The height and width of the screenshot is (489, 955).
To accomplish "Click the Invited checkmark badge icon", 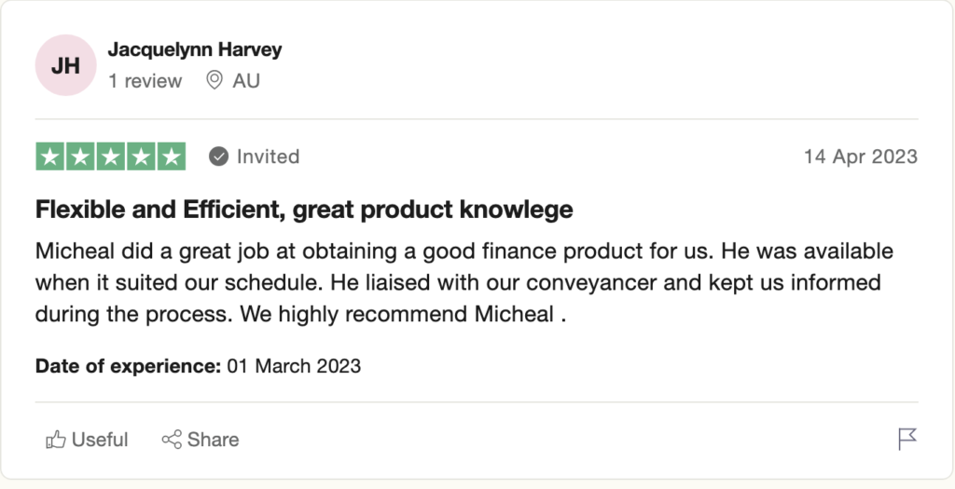I will 218,156.
